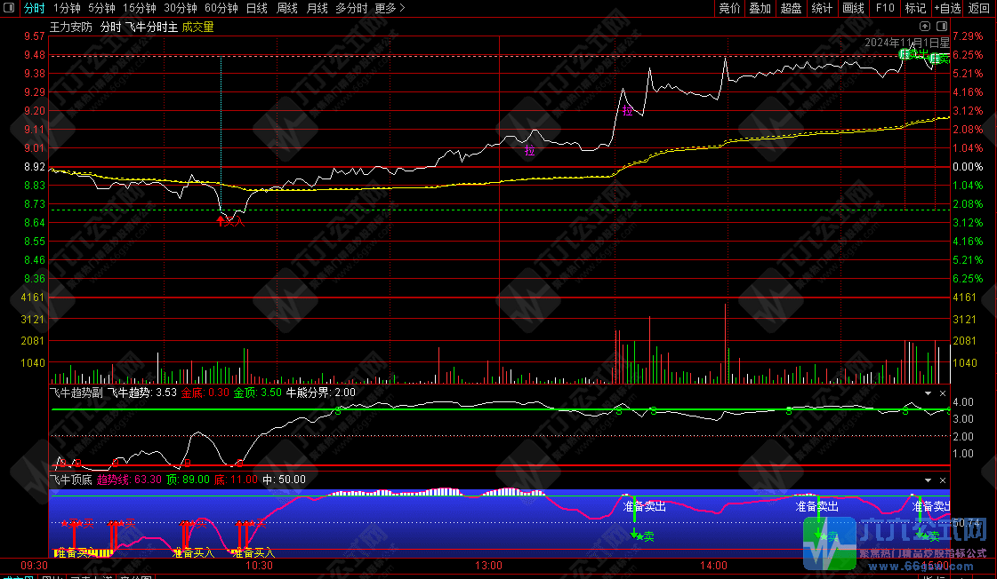This screenshot has width=997, height=579.
Task: Toggle the 画线 drawing tools
Action: [x=853, y=8]
